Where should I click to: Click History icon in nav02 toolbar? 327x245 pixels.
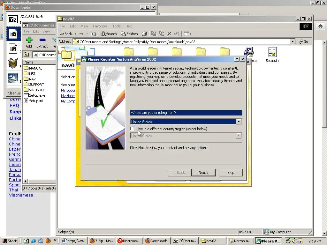click(144, 34)
